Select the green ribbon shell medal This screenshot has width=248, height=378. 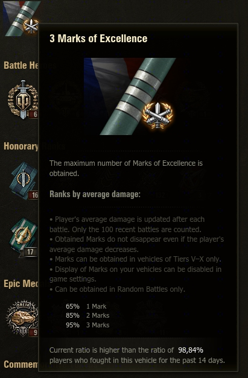click(24, 237)
